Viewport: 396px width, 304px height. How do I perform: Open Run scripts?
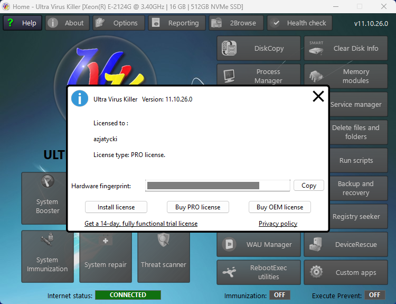coord(359,160)
